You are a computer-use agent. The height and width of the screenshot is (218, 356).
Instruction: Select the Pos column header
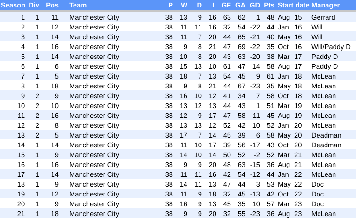point(52,5)
